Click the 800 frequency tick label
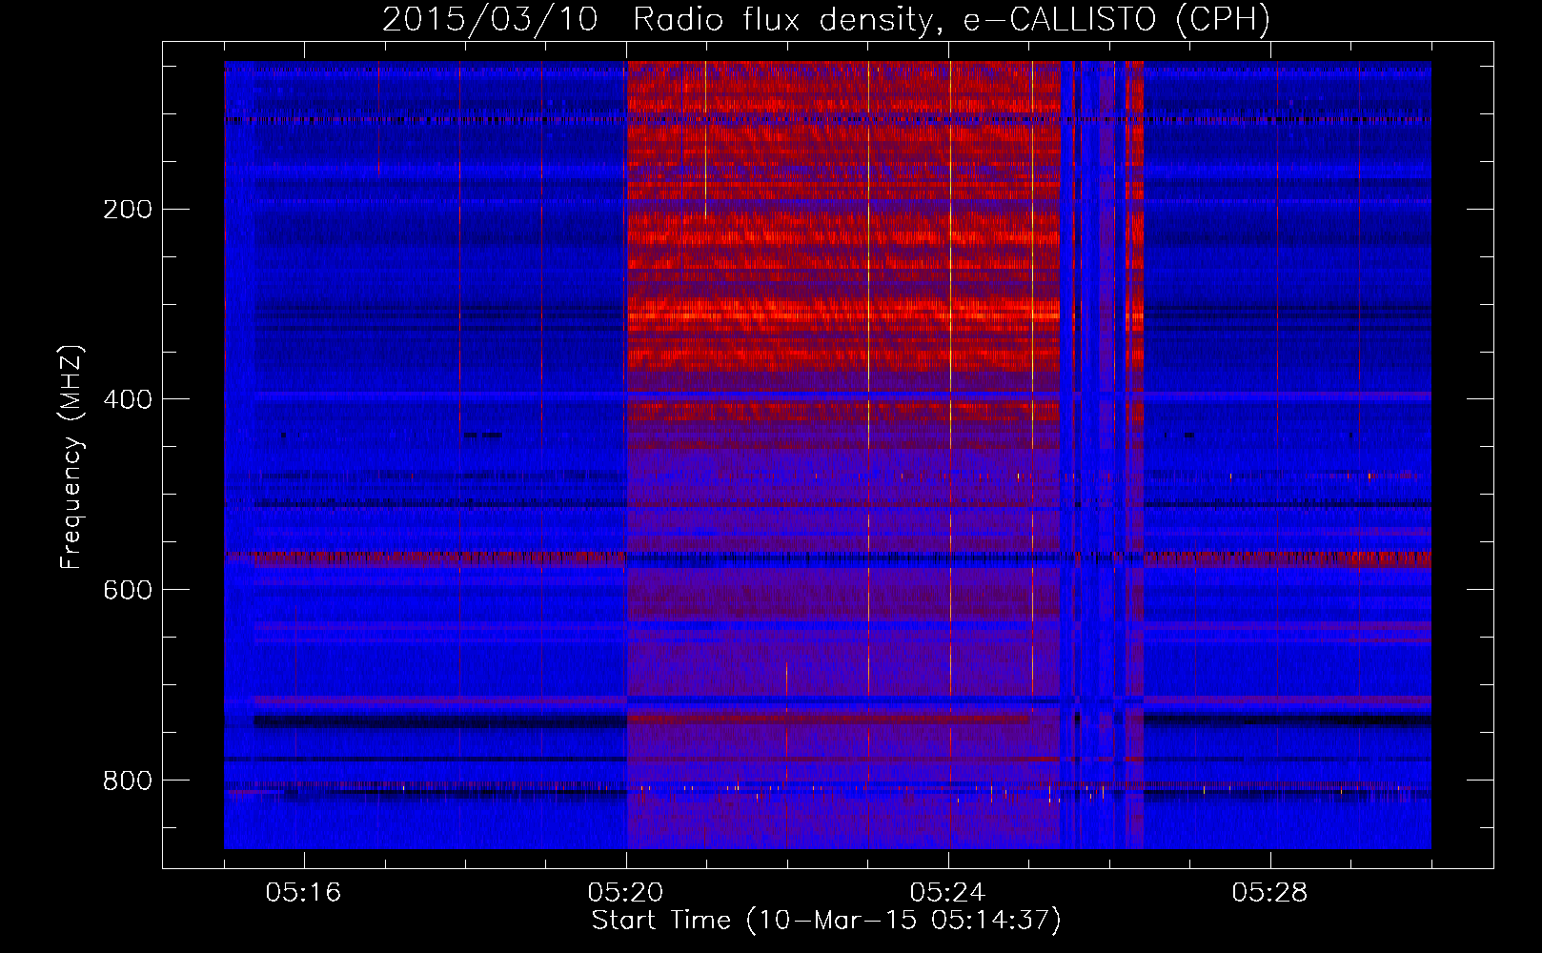Screen dimensions: 1542x953 tap(128, 781)
